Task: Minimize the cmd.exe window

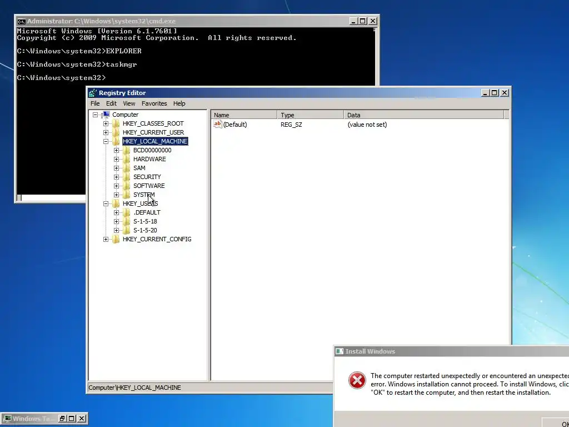Action: [353, 21]
